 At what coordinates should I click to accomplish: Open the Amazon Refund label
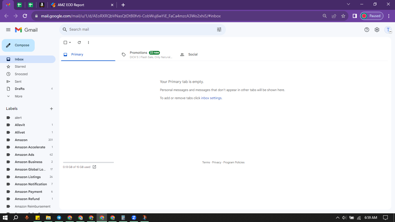pos(28,199)
